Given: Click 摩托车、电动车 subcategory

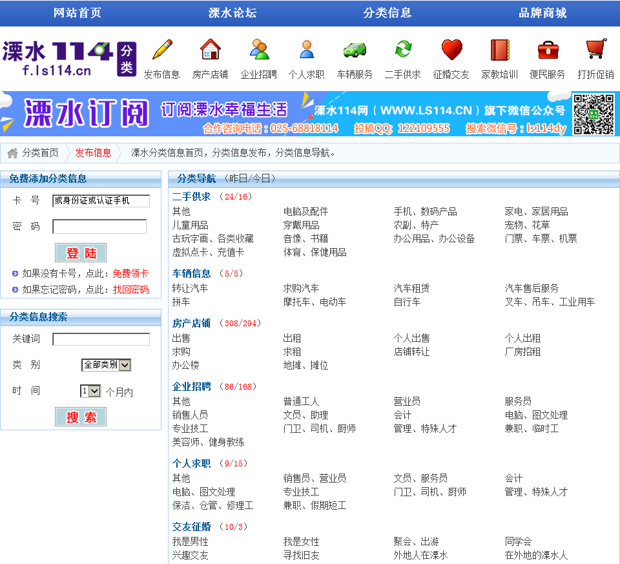Looking at the screenshot, I should (315, 302).
